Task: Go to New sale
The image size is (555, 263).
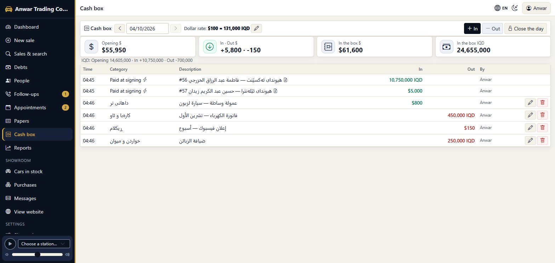Action: point(38,40)
